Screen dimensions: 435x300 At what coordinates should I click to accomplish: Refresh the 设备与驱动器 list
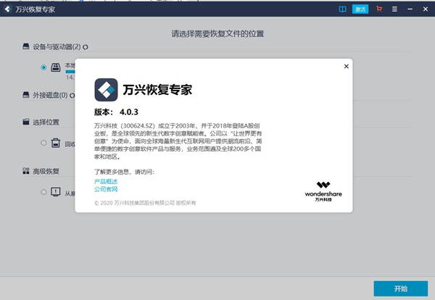coord(86,46)
